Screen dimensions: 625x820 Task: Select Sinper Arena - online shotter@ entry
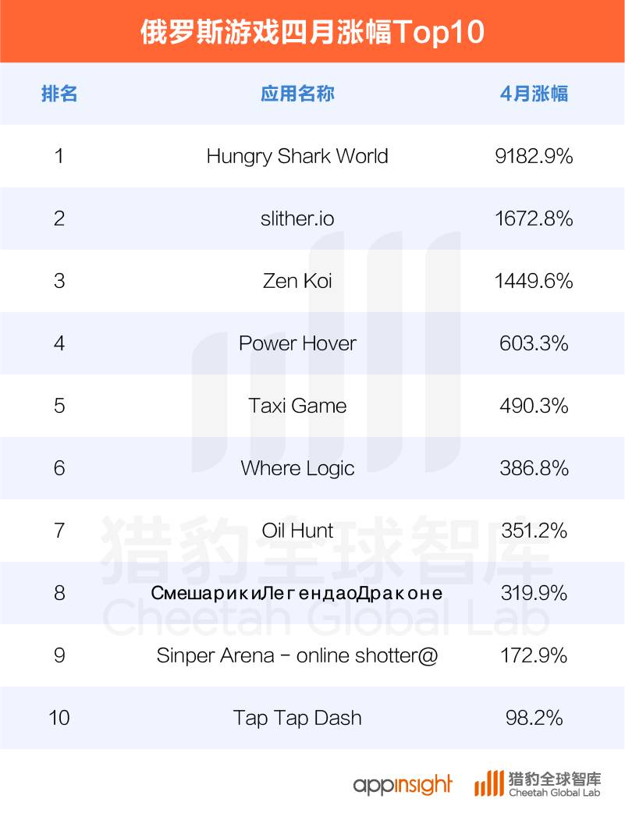297,655
